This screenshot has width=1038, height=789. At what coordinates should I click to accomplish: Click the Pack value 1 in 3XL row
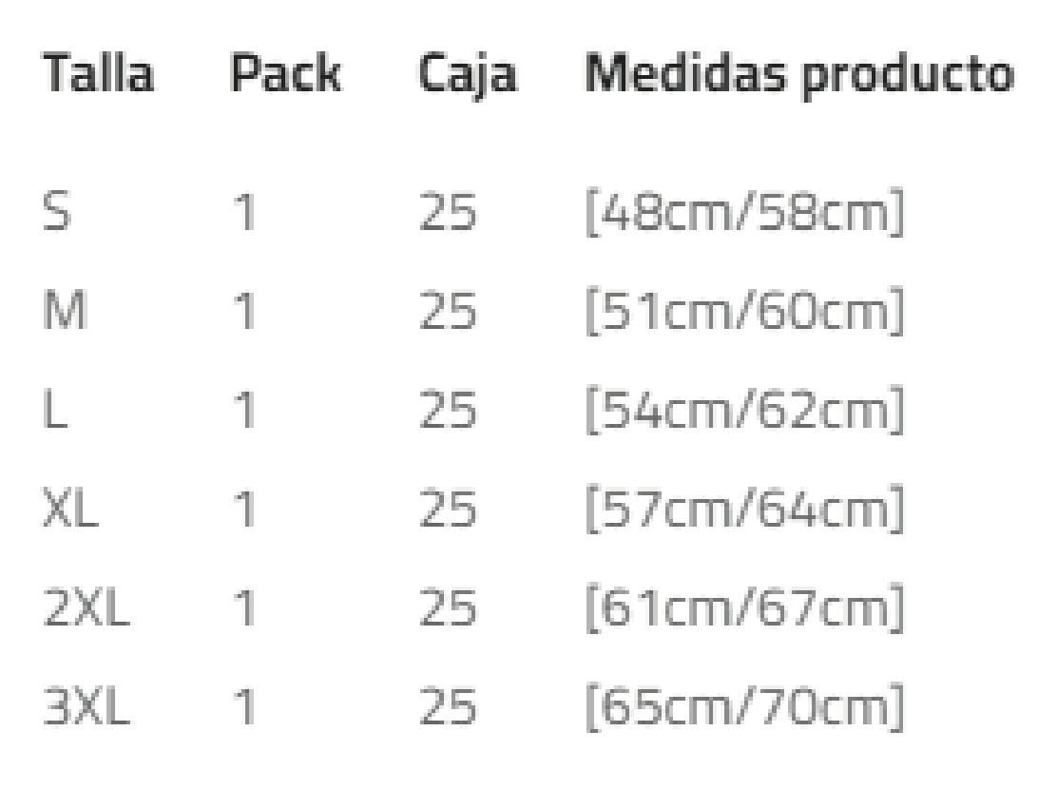pyautogui.click(x=246, y=708)
